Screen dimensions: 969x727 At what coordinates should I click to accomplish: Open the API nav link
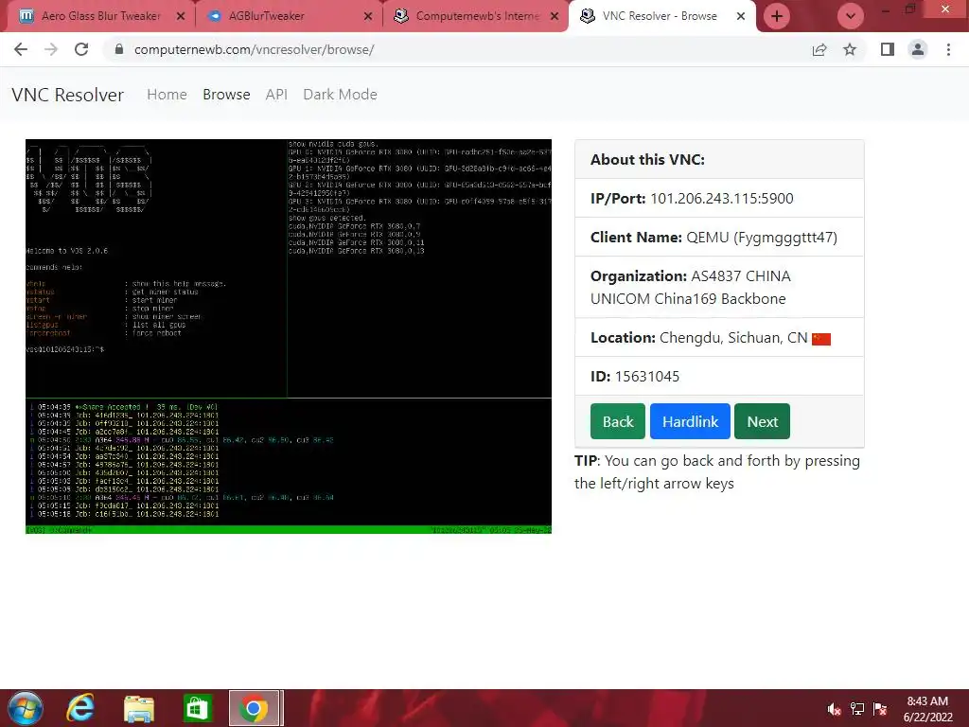(276, 95)
